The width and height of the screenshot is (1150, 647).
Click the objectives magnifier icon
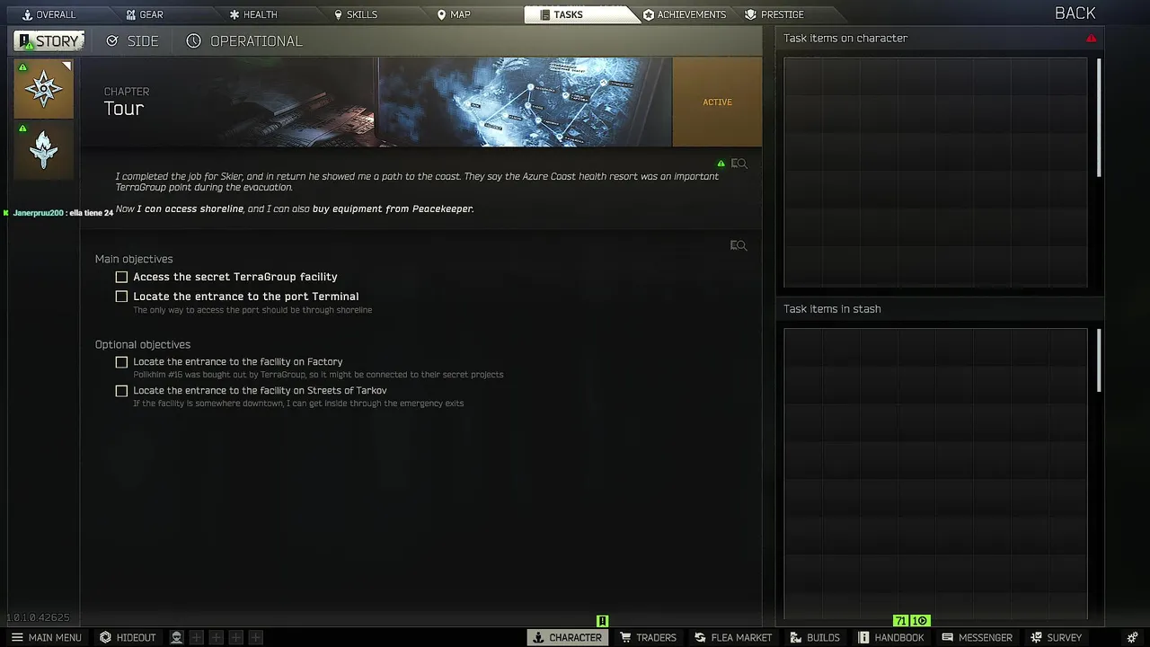click(x=739, y=245)
